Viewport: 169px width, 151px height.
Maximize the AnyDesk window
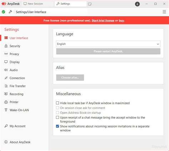(155, 4)
